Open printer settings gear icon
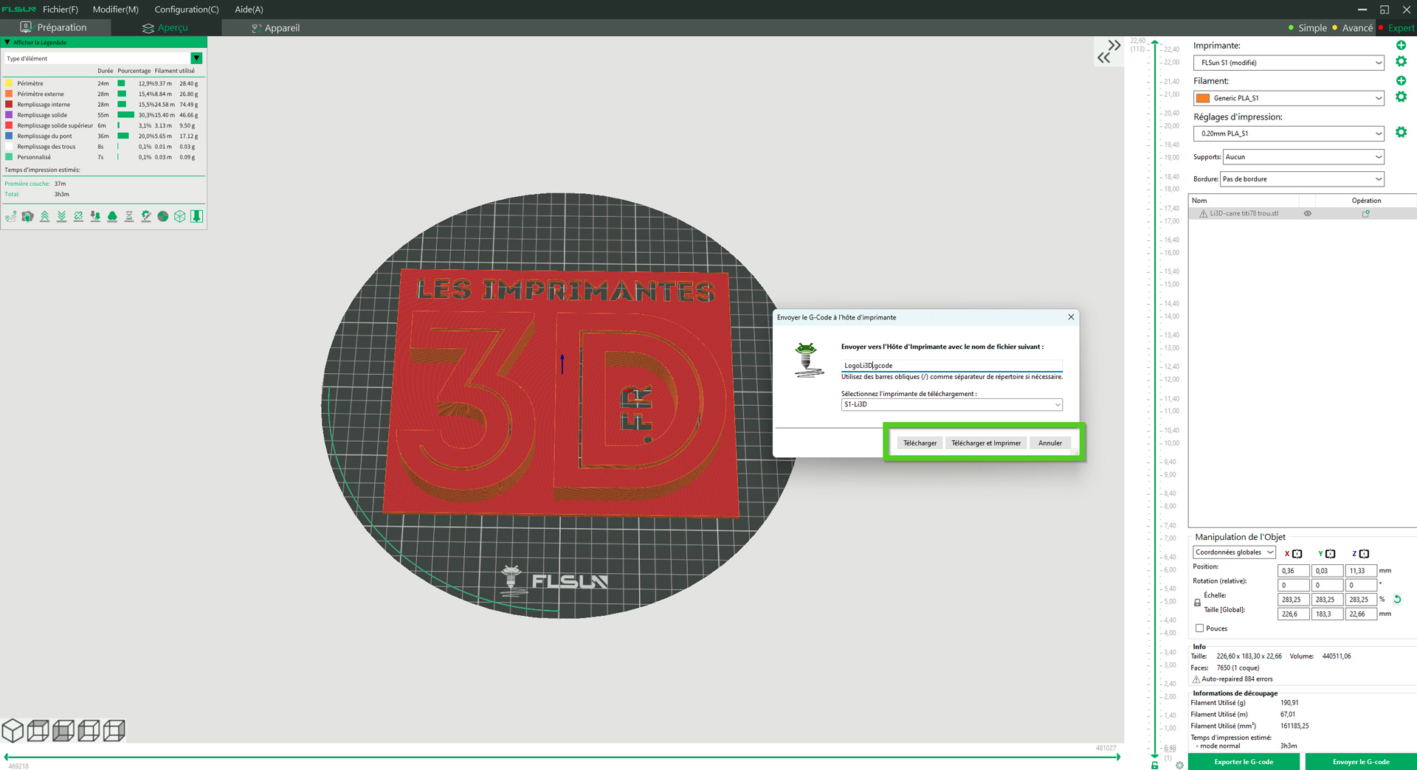1417x770 pixels. coord(1401,61)
